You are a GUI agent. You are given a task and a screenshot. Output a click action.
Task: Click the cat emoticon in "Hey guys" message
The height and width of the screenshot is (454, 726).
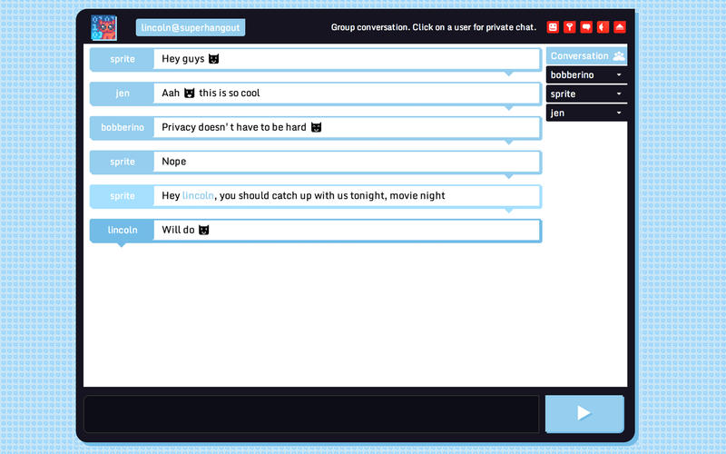[214, 59]
